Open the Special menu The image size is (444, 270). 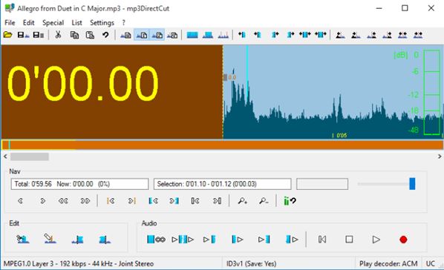point(53,23)
